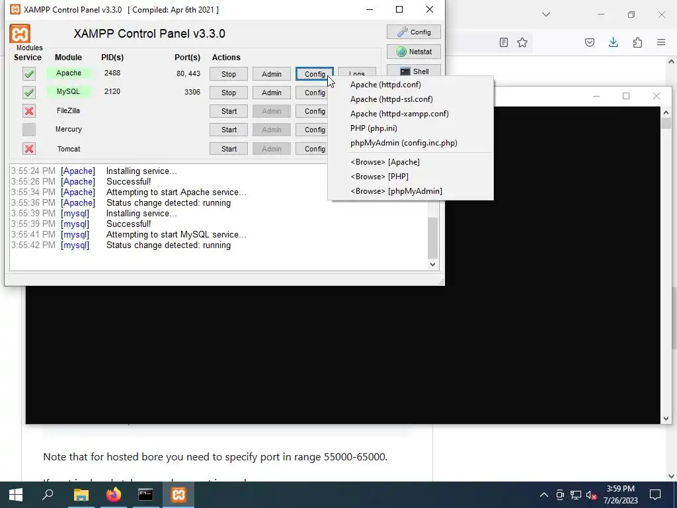
Task: Click the XAMPP logo in the control panel
Action: tap(20, 34)
